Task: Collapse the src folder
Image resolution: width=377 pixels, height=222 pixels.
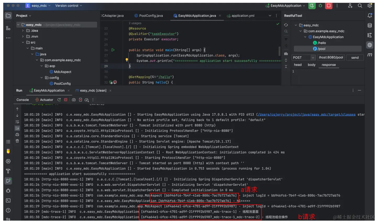Action: coord(23,42)
